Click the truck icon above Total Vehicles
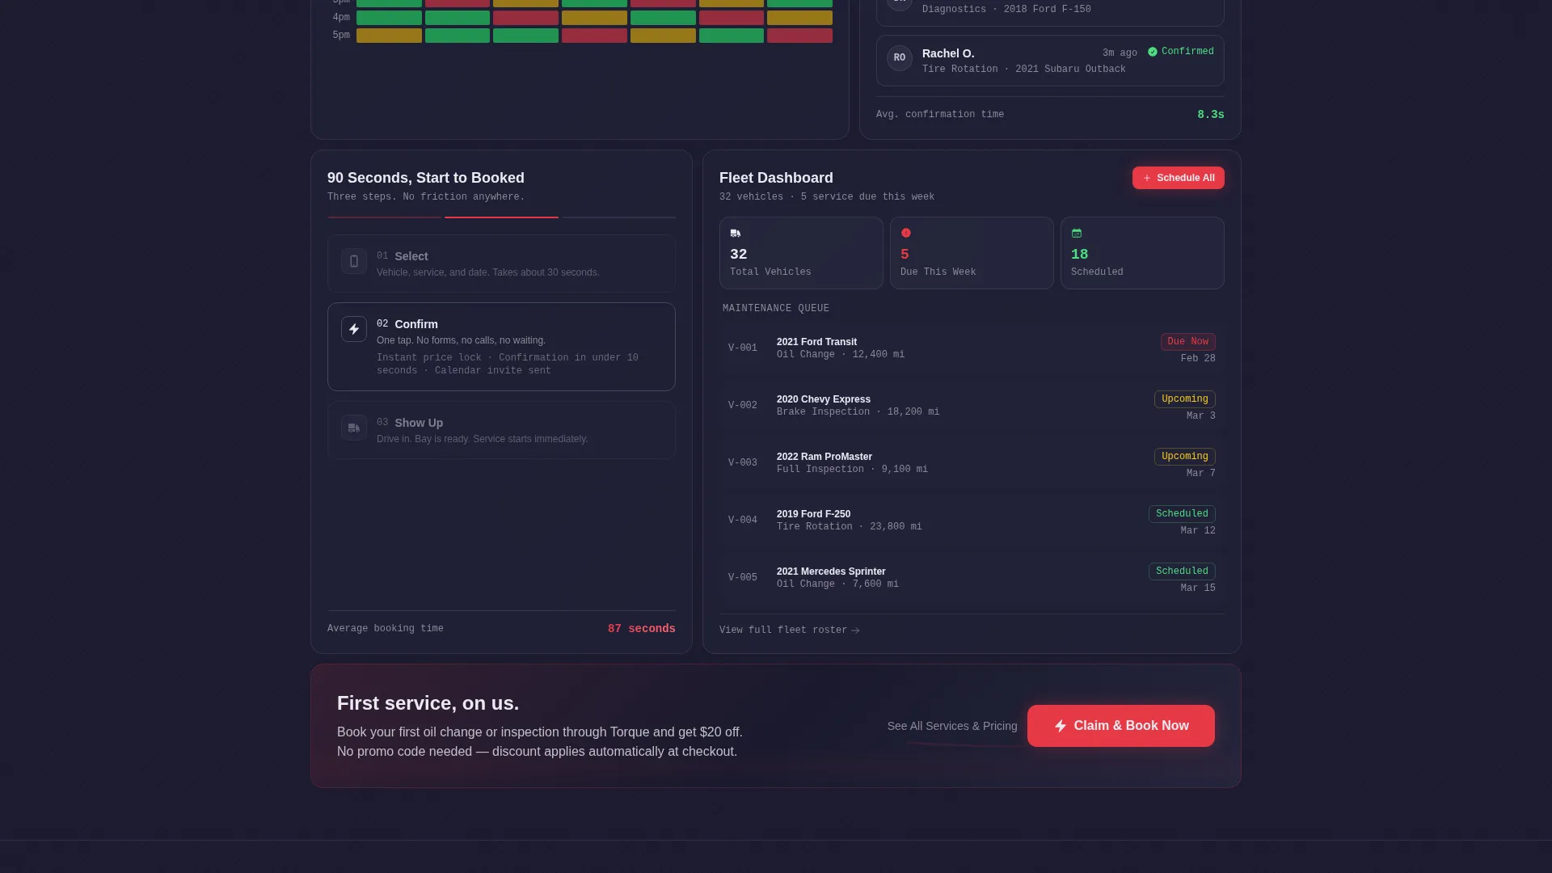 pyautogui.click(x=736, y=233)
